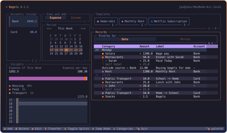This screenshot has height=133, width=227.
Task: Click the orange dot beside Salary record
Action: click(x=103, y=54)
